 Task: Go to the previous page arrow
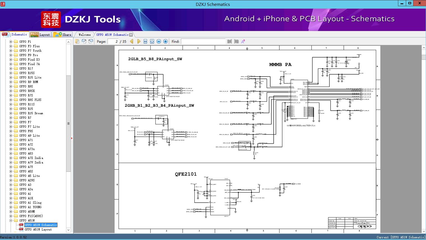tap(132, 41)
